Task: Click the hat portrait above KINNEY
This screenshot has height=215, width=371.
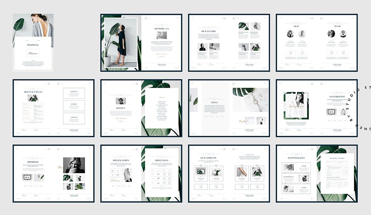Action: pos(121,101)
